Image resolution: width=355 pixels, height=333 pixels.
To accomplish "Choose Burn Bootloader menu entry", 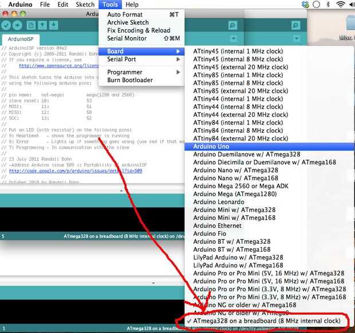I will (x=141, y=80).
